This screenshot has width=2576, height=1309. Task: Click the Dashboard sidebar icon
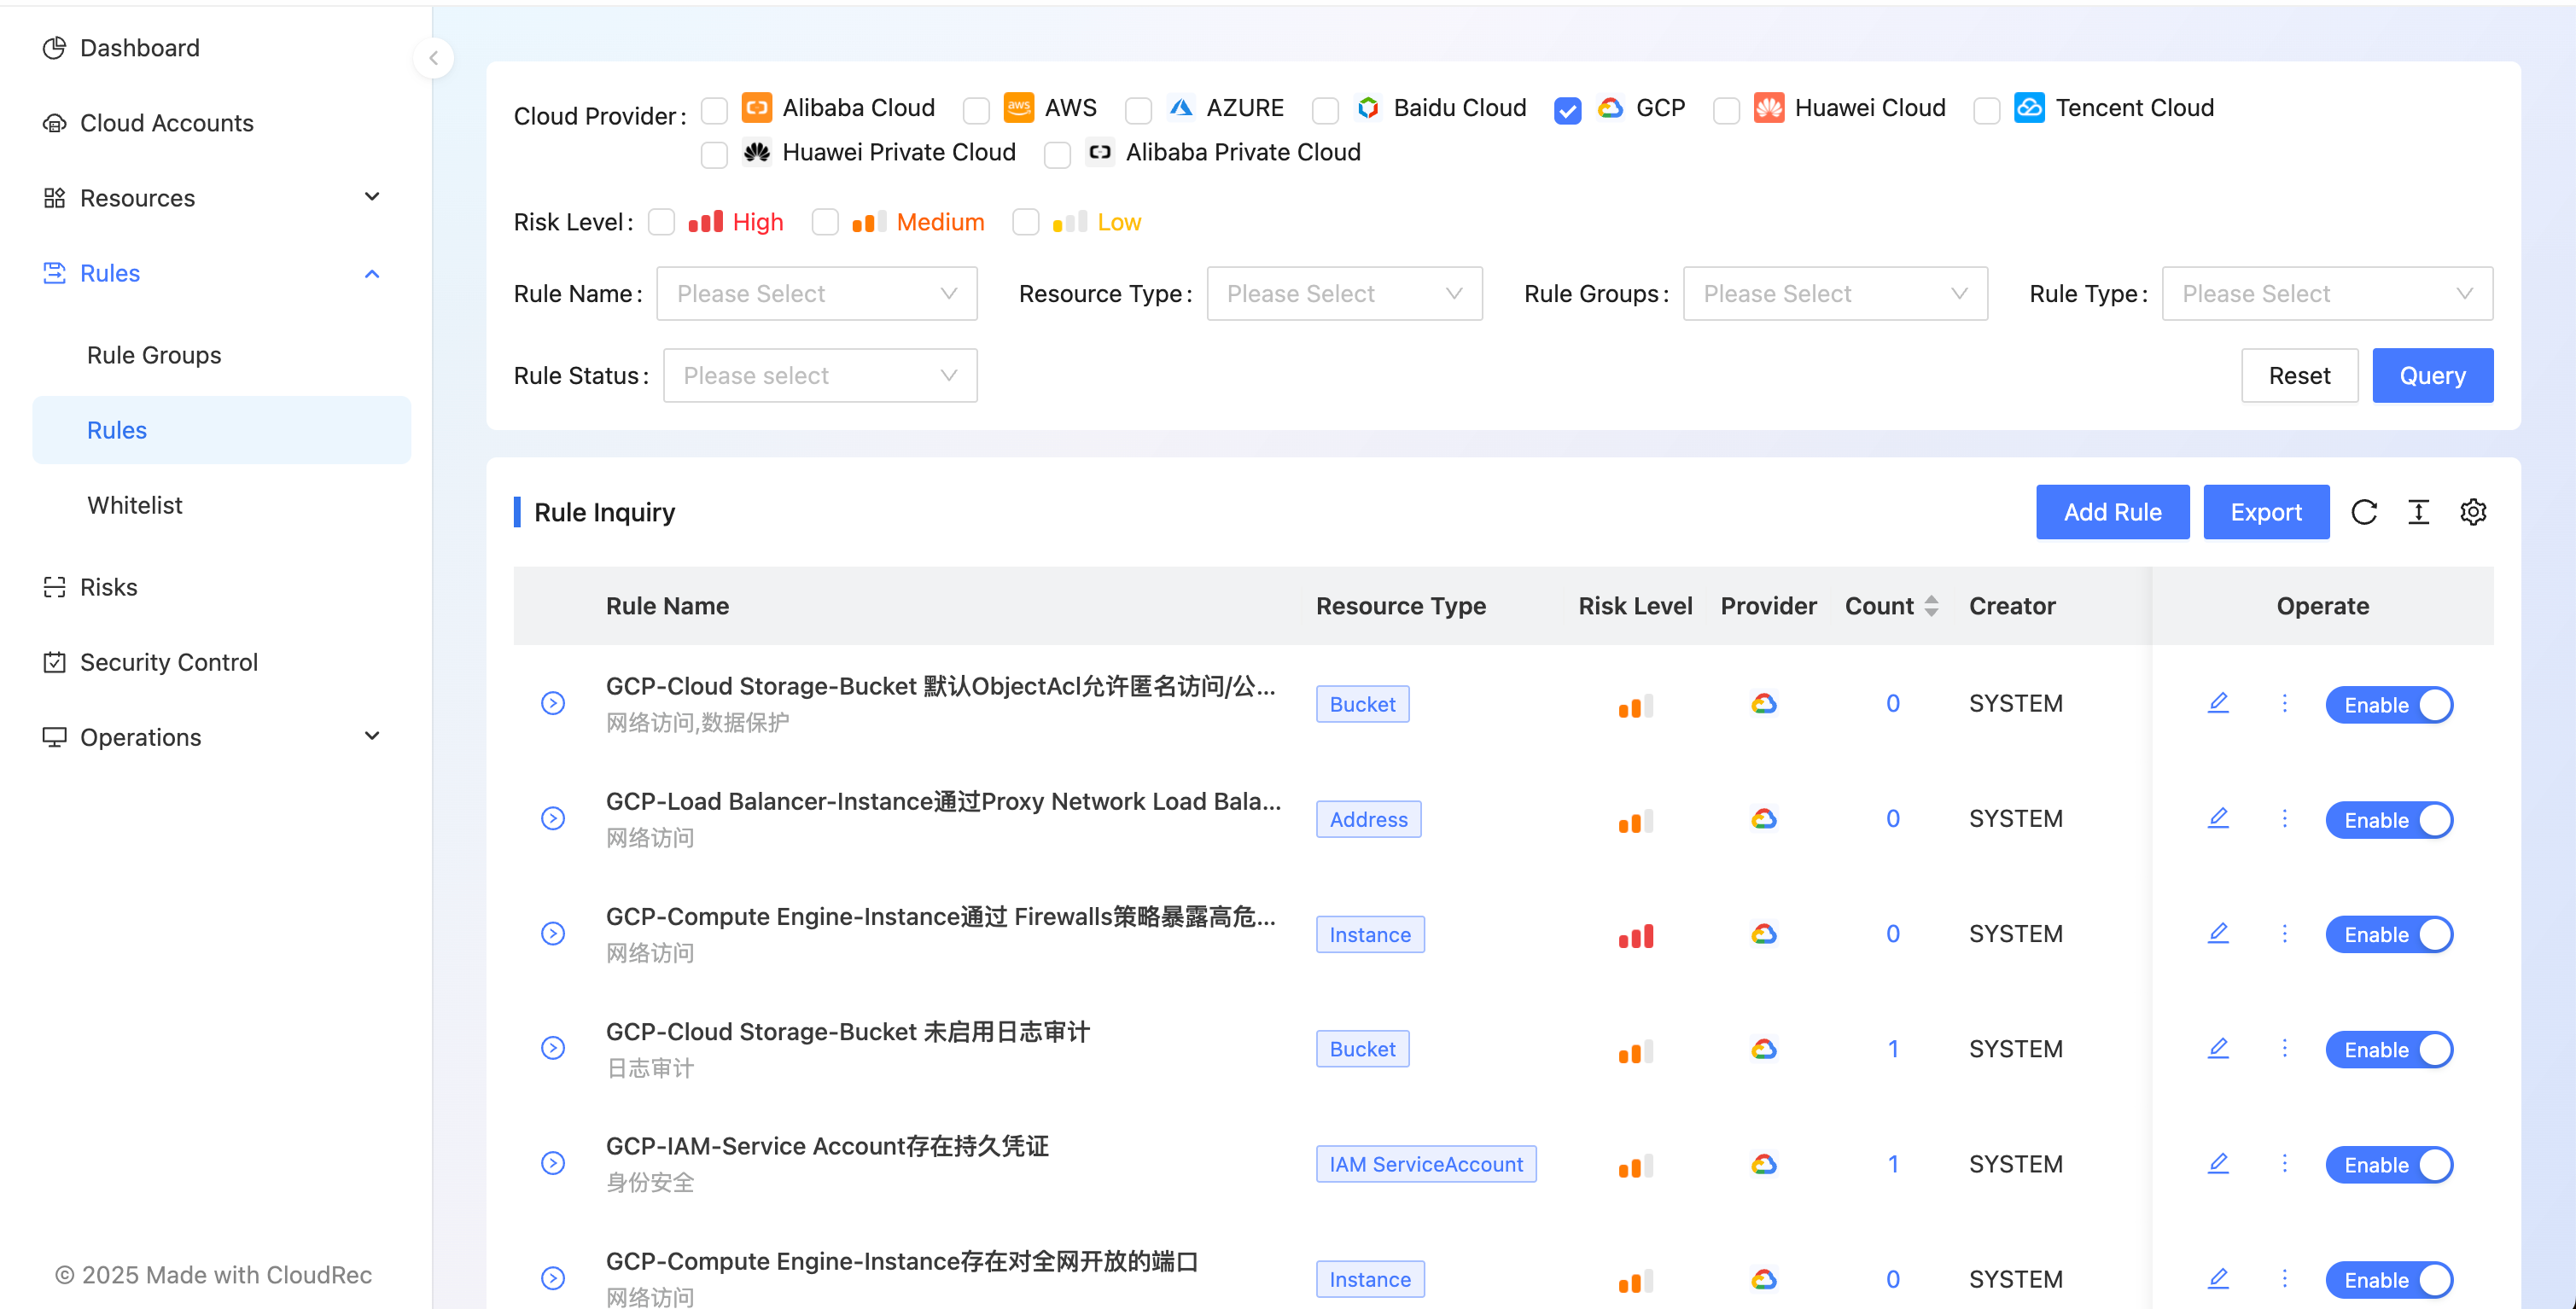(54, 48)
